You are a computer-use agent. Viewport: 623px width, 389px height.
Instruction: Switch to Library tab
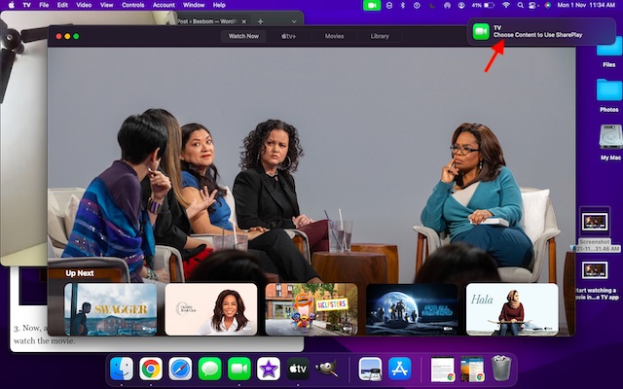tap(380, 36)
